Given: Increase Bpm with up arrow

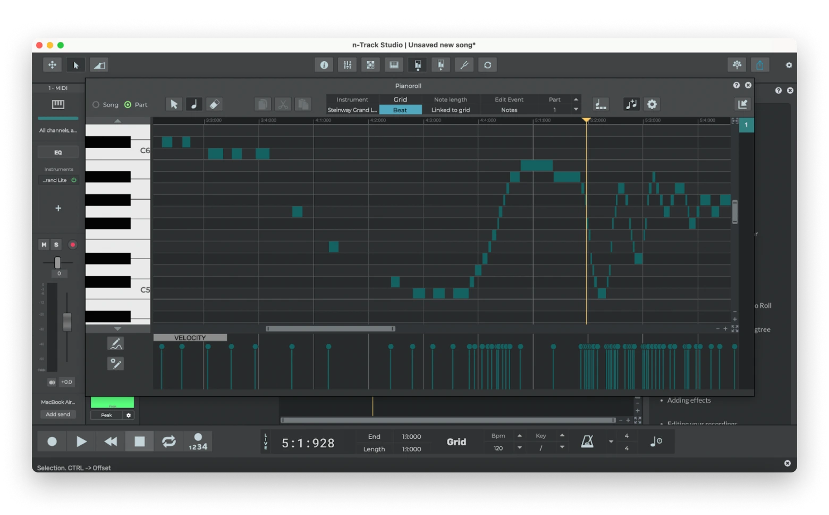Looking at the screenshot, I should (x=519, y=436).
